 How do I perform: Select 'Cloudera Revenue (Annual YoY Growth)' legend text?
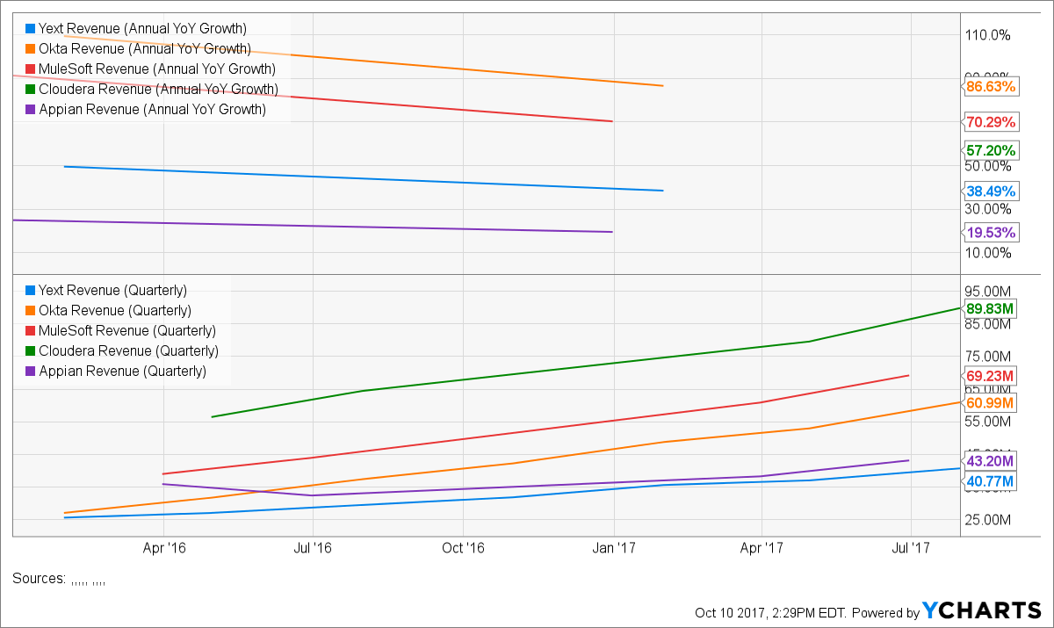[158, 90]
